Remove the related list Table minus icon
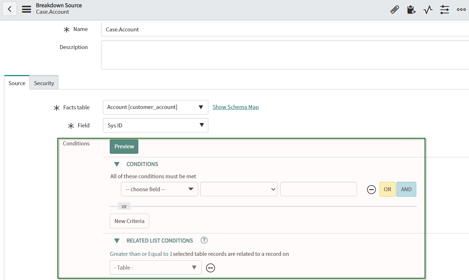The width and height of the screenshot is (469, 280). 210,268
